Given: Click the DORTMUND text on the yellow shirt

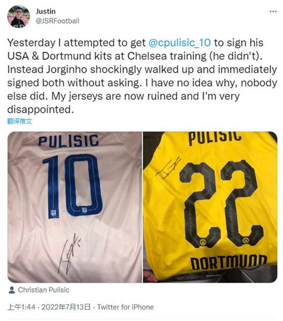Looking at the screenshot, I should (229, 263).
